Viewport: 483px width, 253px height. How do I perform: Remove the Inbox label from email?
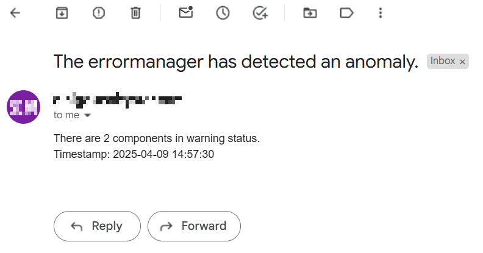click(462, 62)
